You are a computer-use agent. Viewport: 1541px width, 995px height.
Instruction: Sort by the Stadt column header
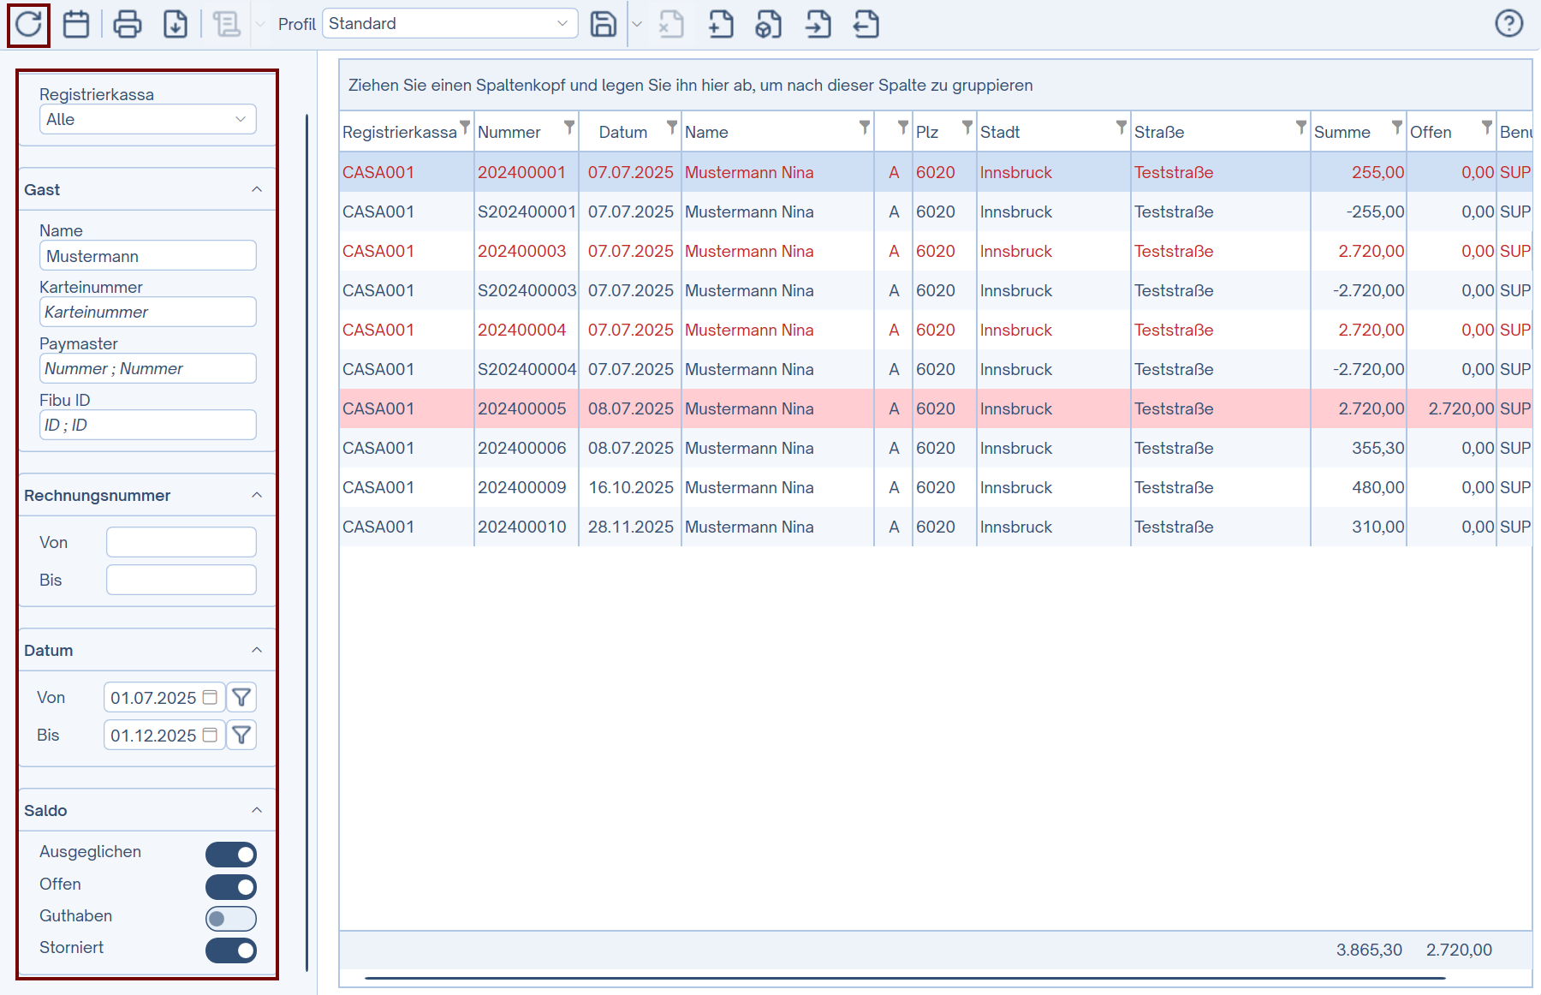coord(999,132)
